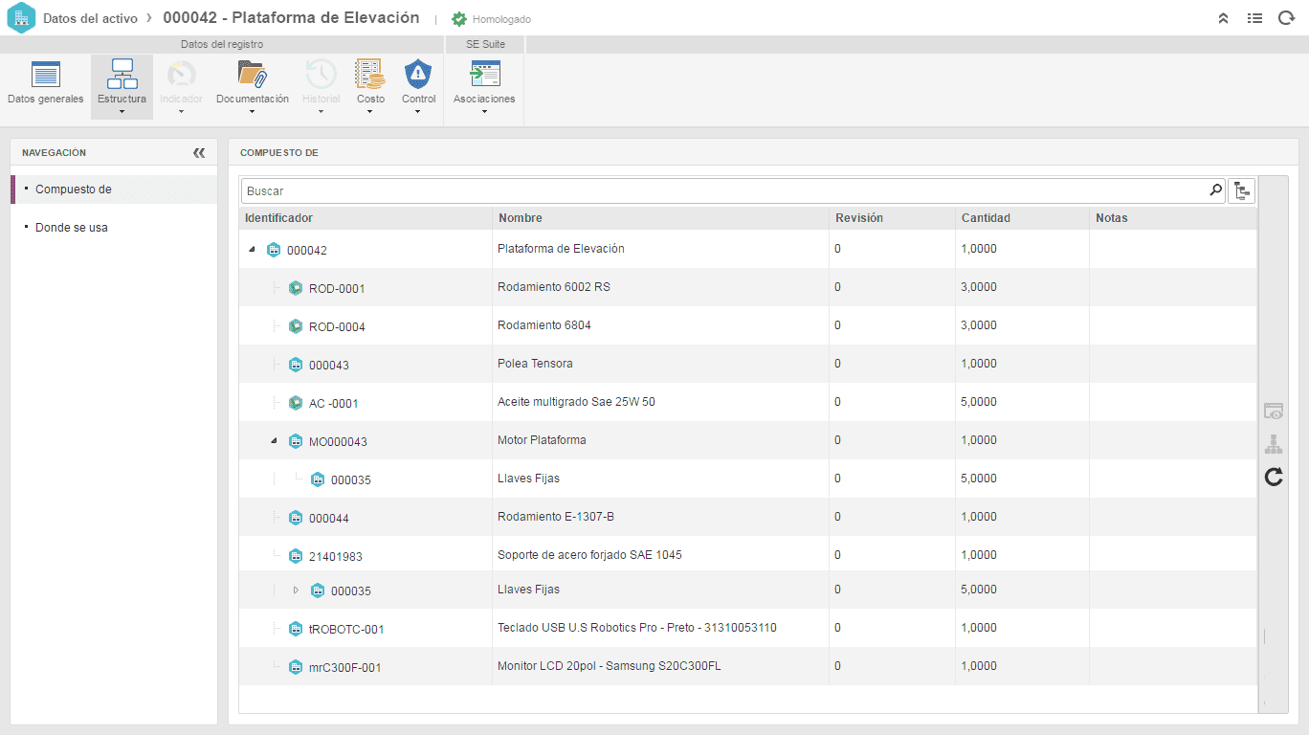Click the icon of 000042 root item

click(x=274, y=250)
